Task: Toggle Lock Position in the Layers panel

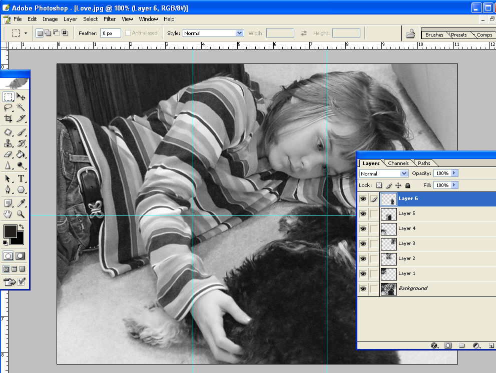Action: tap(398, 185)
